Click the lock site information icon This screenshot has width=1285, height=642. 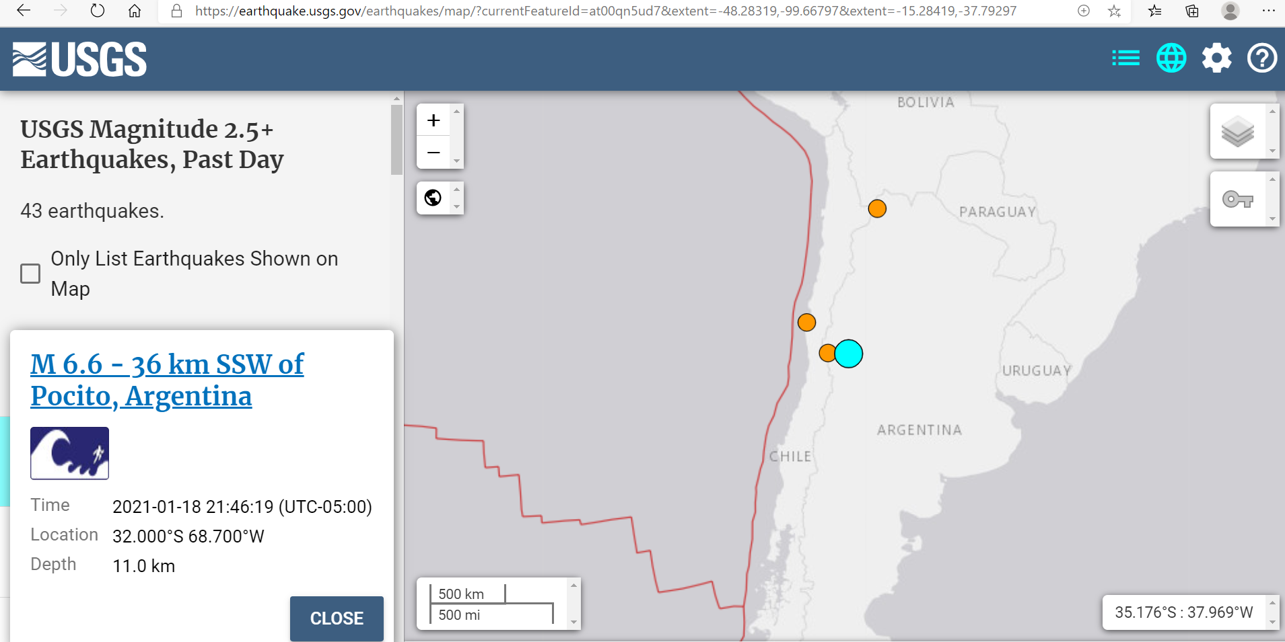pos(176,11)
